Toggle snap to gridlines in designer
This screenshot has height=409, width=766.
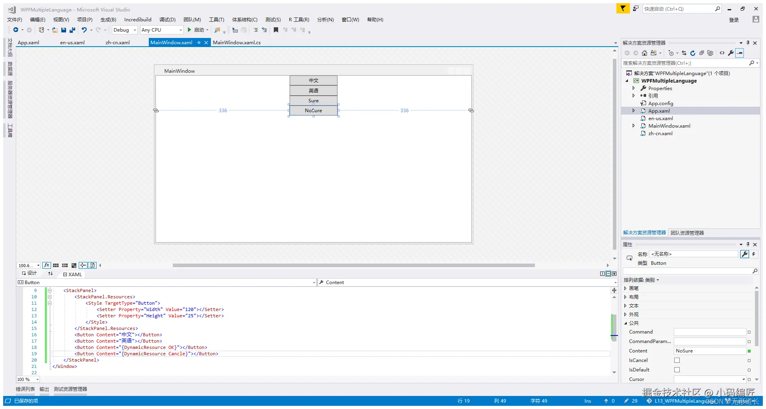click(65, 266)
